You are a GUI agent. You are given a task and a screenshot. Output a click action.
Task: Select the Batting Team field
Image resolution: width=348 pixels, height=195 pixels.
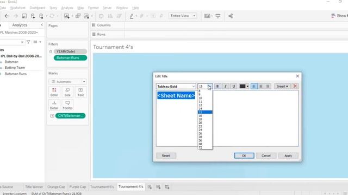[x=15, y=68]
